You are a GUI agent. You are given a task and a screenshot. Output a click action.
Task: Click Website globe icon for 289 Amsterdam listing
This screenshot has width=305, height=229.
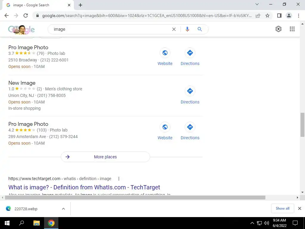(x=165, y=127)
